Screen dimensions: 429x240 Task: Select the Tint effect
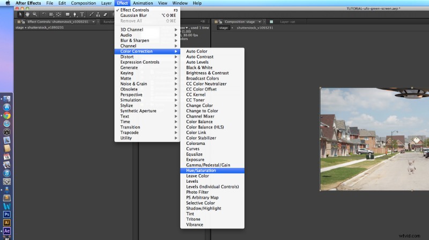(212, 214)
